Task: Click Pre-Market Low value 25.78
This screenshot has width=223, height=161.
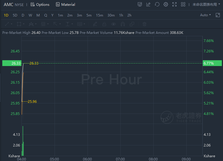Action: [74, 33]
